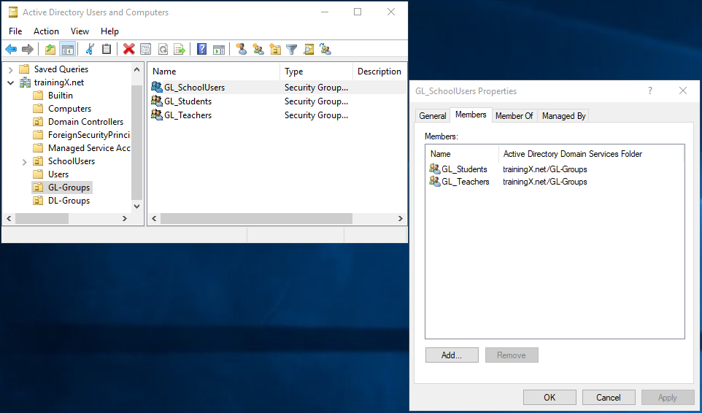Click the Forward arrow toolbar icon
Image resolution: width=702 pixels, height=413 pixels.
(x=28, y=49)
